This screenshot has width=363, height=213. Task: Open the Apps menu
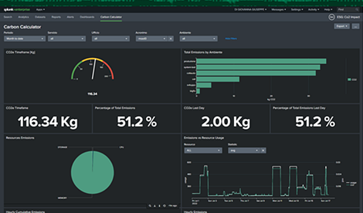tap(40, 9)
